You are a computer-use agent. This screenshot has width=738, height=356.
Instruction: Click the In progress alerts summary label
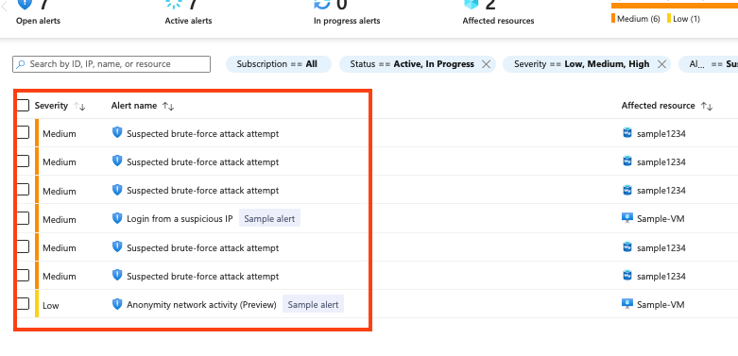[x=347, y=21]
